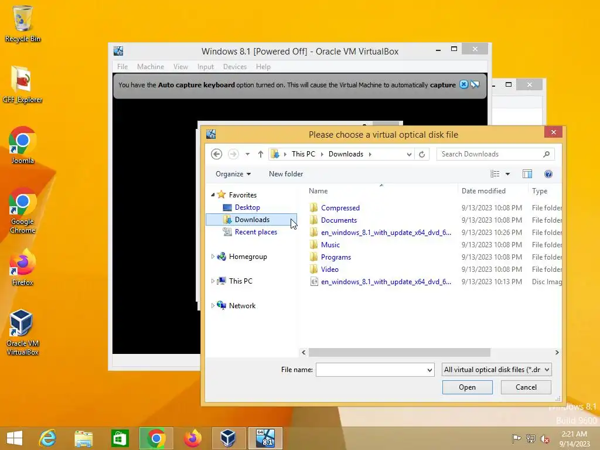Open the VirtualBox Manager taskbar icon
Image resolution: width=600 pixels, height=450 pixels.
pos(228,438)
